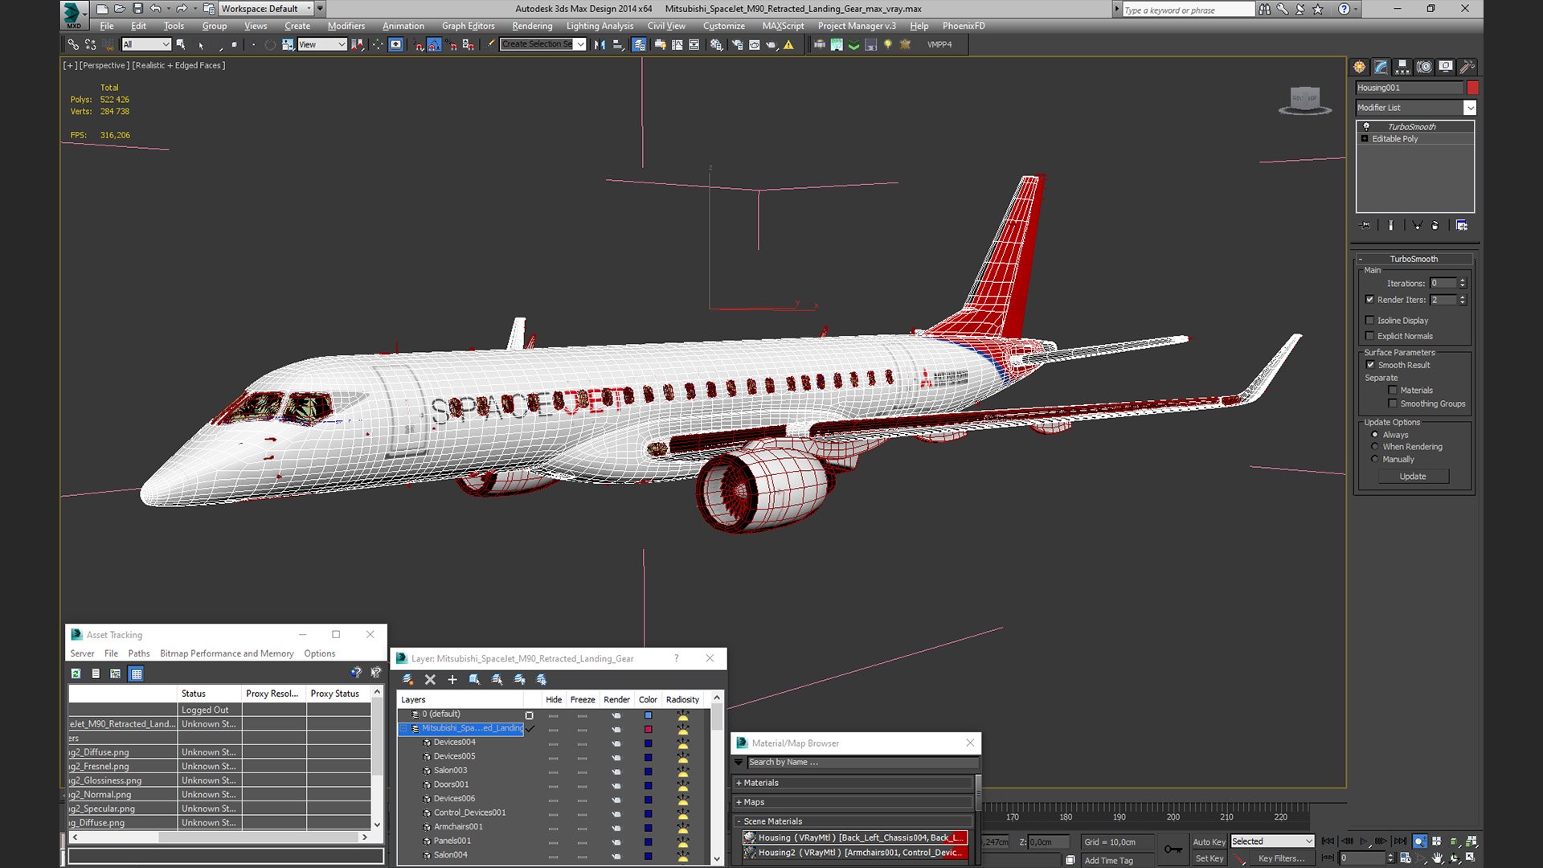This screenshot has height=868, width=1543.
Task: Enable Separate by Materials checkbox
Action: (x=1392, y=391)
